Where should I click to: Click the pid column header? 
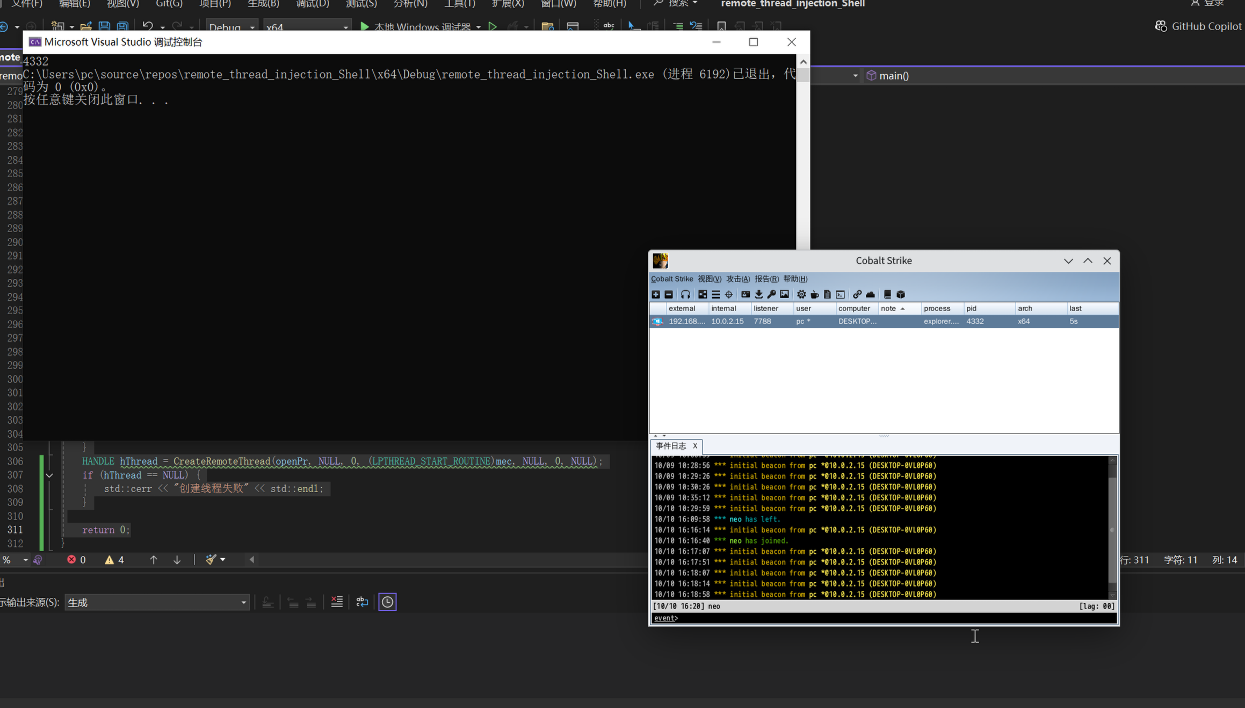click(989, 308)
